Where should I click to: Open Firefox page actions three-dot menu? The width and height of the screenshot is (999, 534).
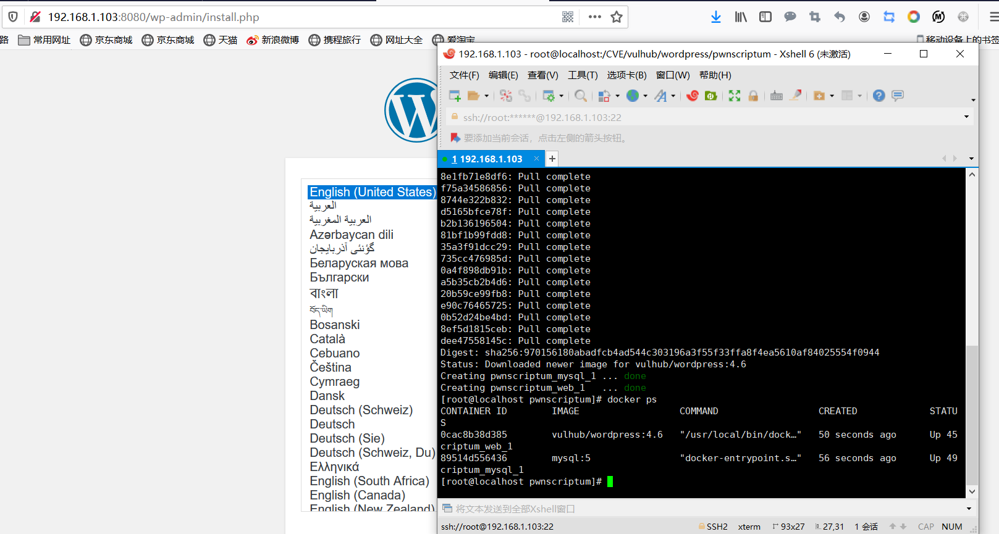[595, 17]
